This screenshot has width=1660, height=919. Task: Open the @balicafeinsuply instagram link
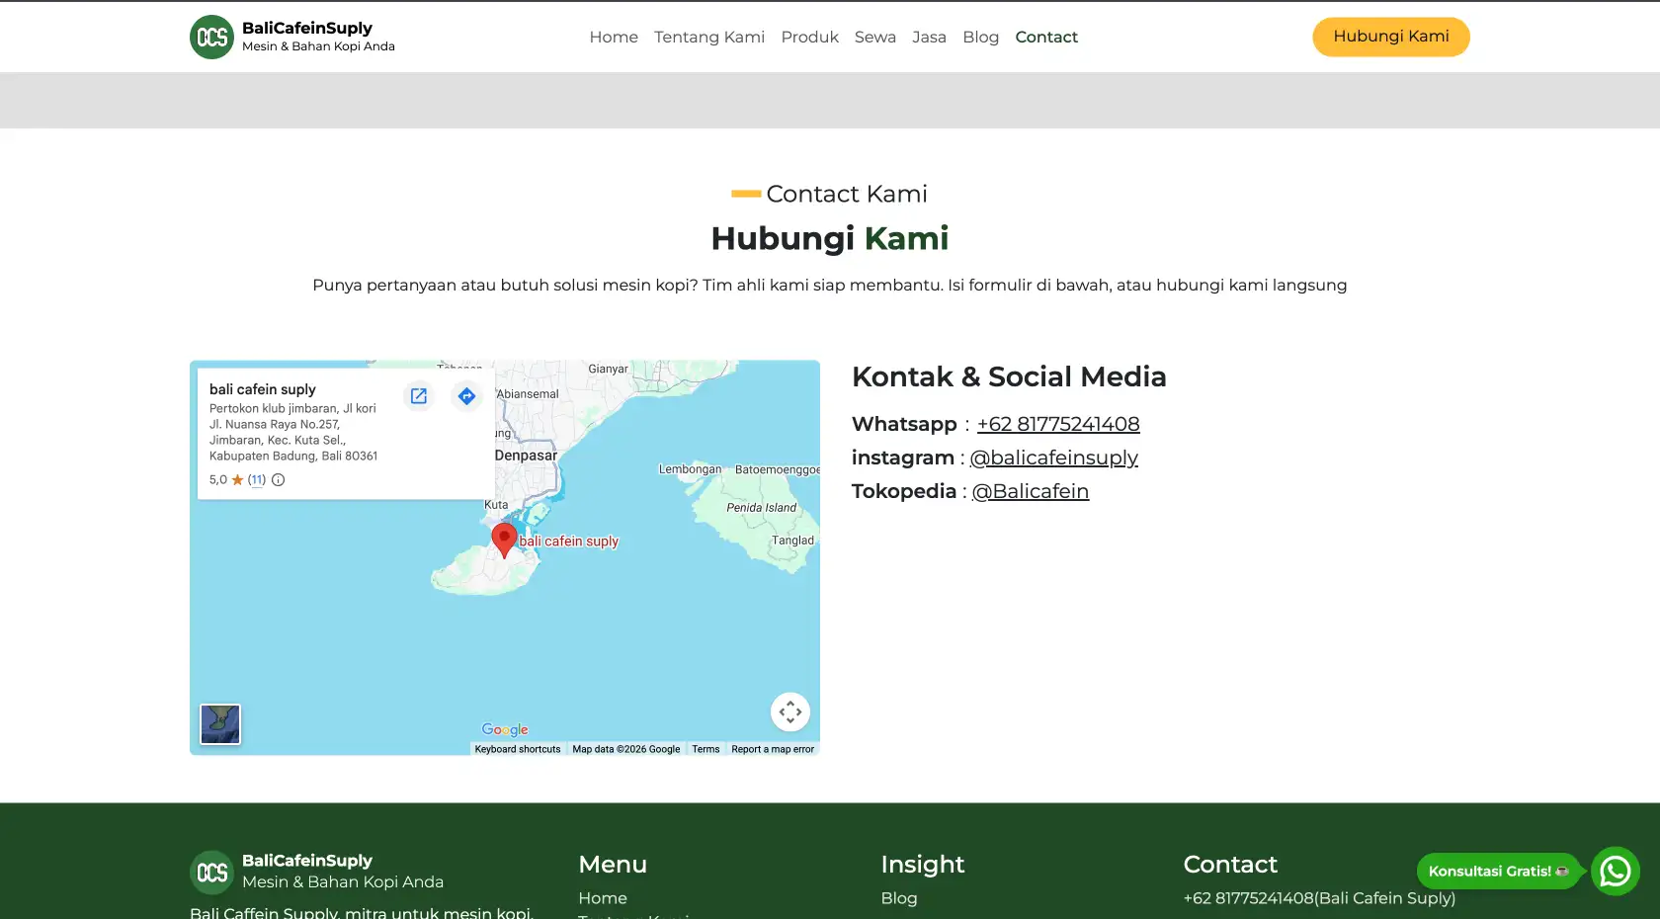[1053, 458]
